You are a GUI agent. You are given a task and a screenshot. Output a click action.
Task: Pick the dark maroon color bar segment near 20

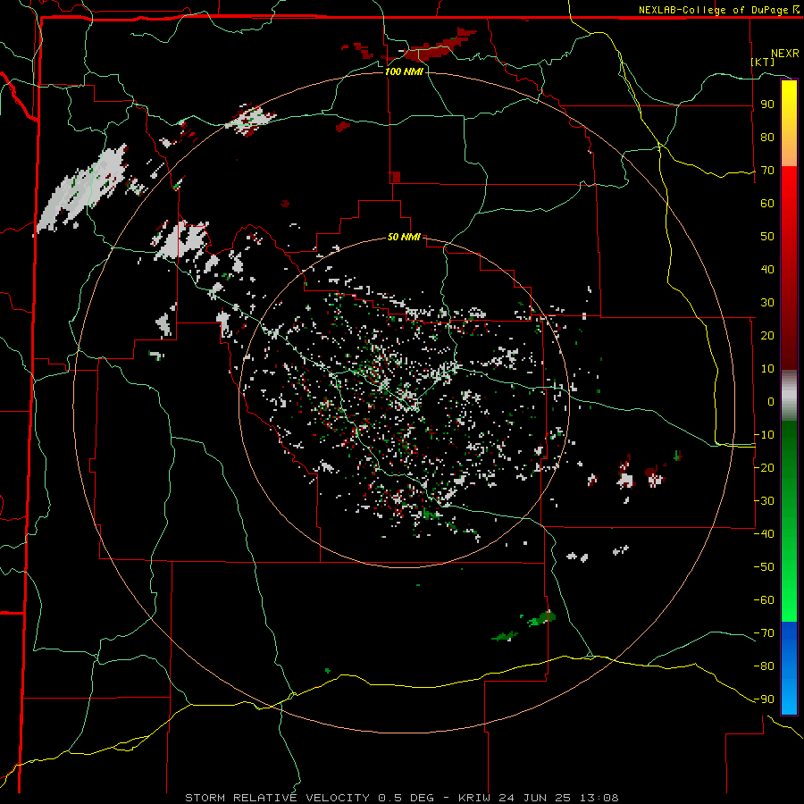click(x=789, y=336)
